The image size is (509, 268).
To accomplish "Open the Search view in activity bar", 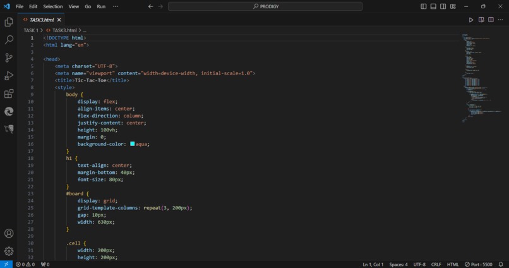I will click(9, 40).
